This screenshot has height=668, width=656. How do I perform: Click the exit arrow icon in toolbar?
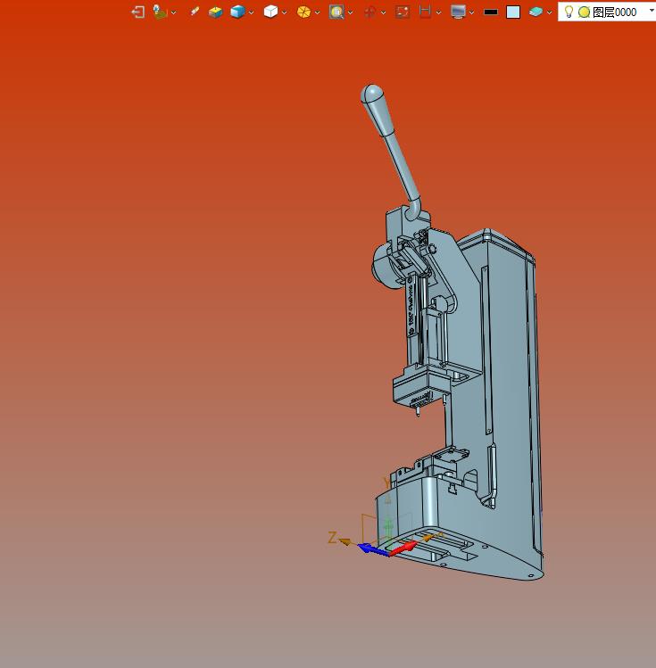tap(138, 12)
